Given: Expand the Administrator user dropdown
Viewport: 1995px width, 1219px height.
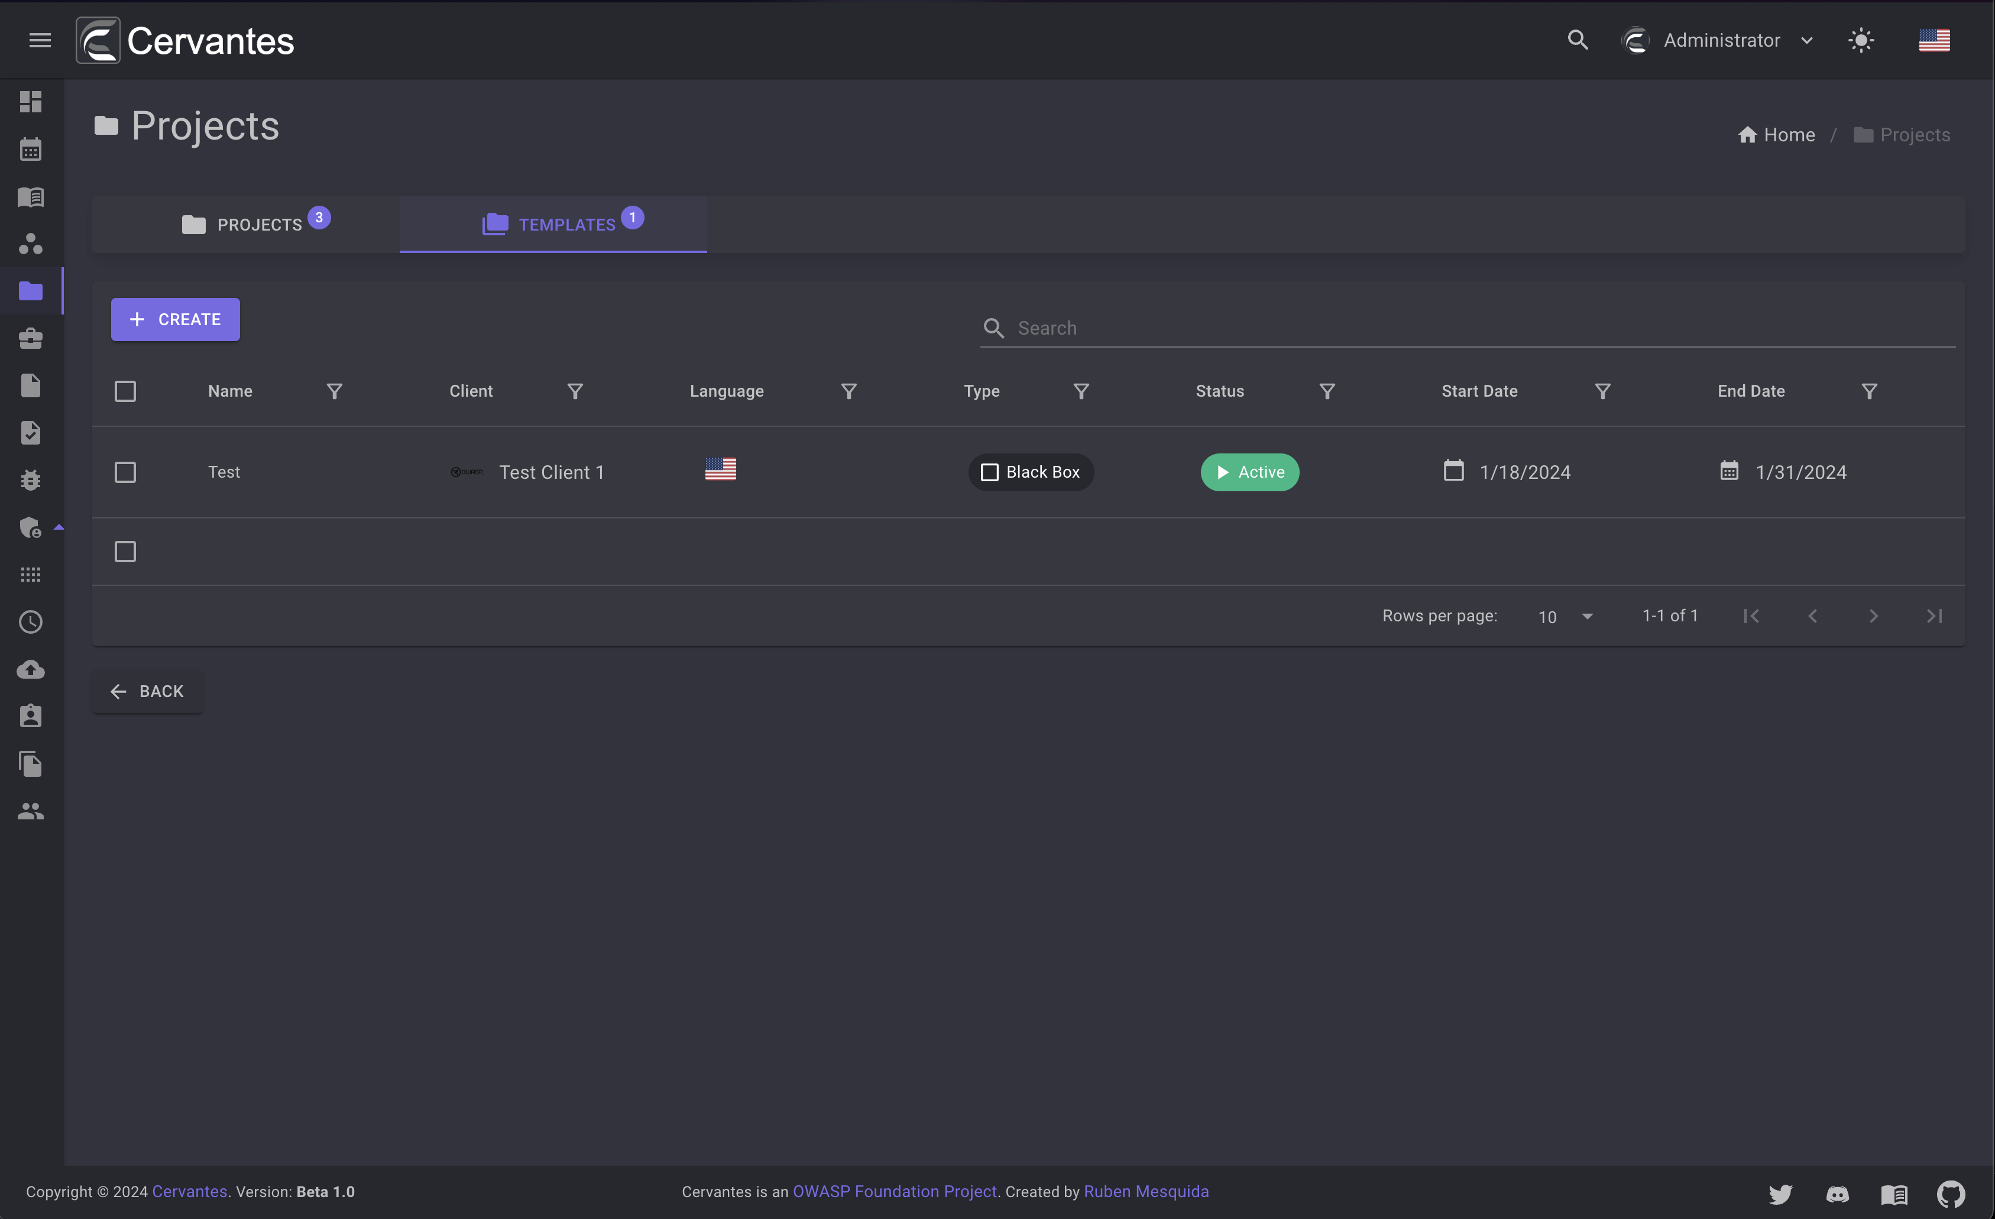Looking at the screenshot, I should [x=1719, y=40].
